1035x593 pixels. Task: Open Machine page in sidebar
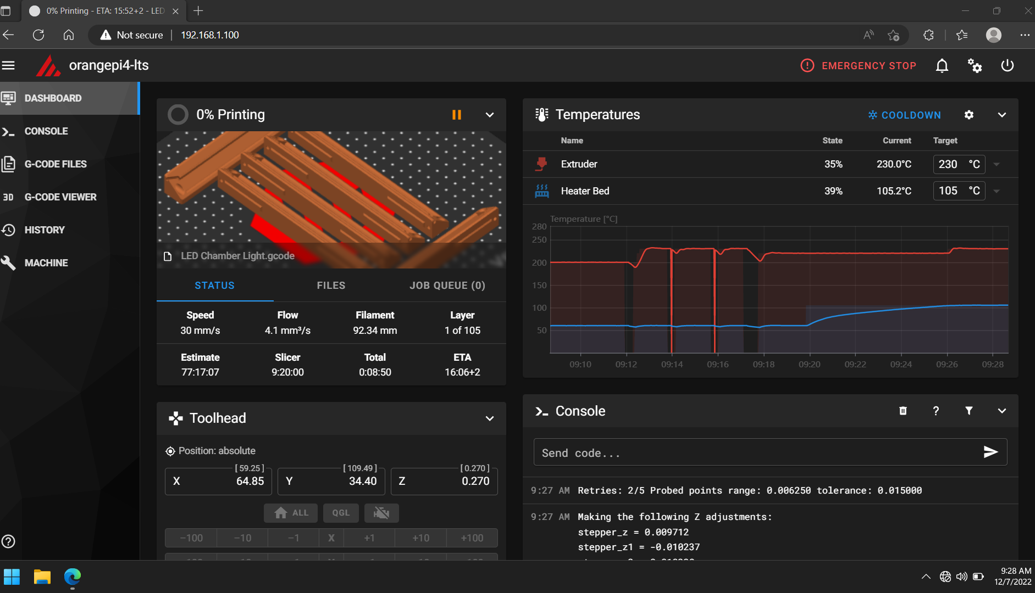69,263
